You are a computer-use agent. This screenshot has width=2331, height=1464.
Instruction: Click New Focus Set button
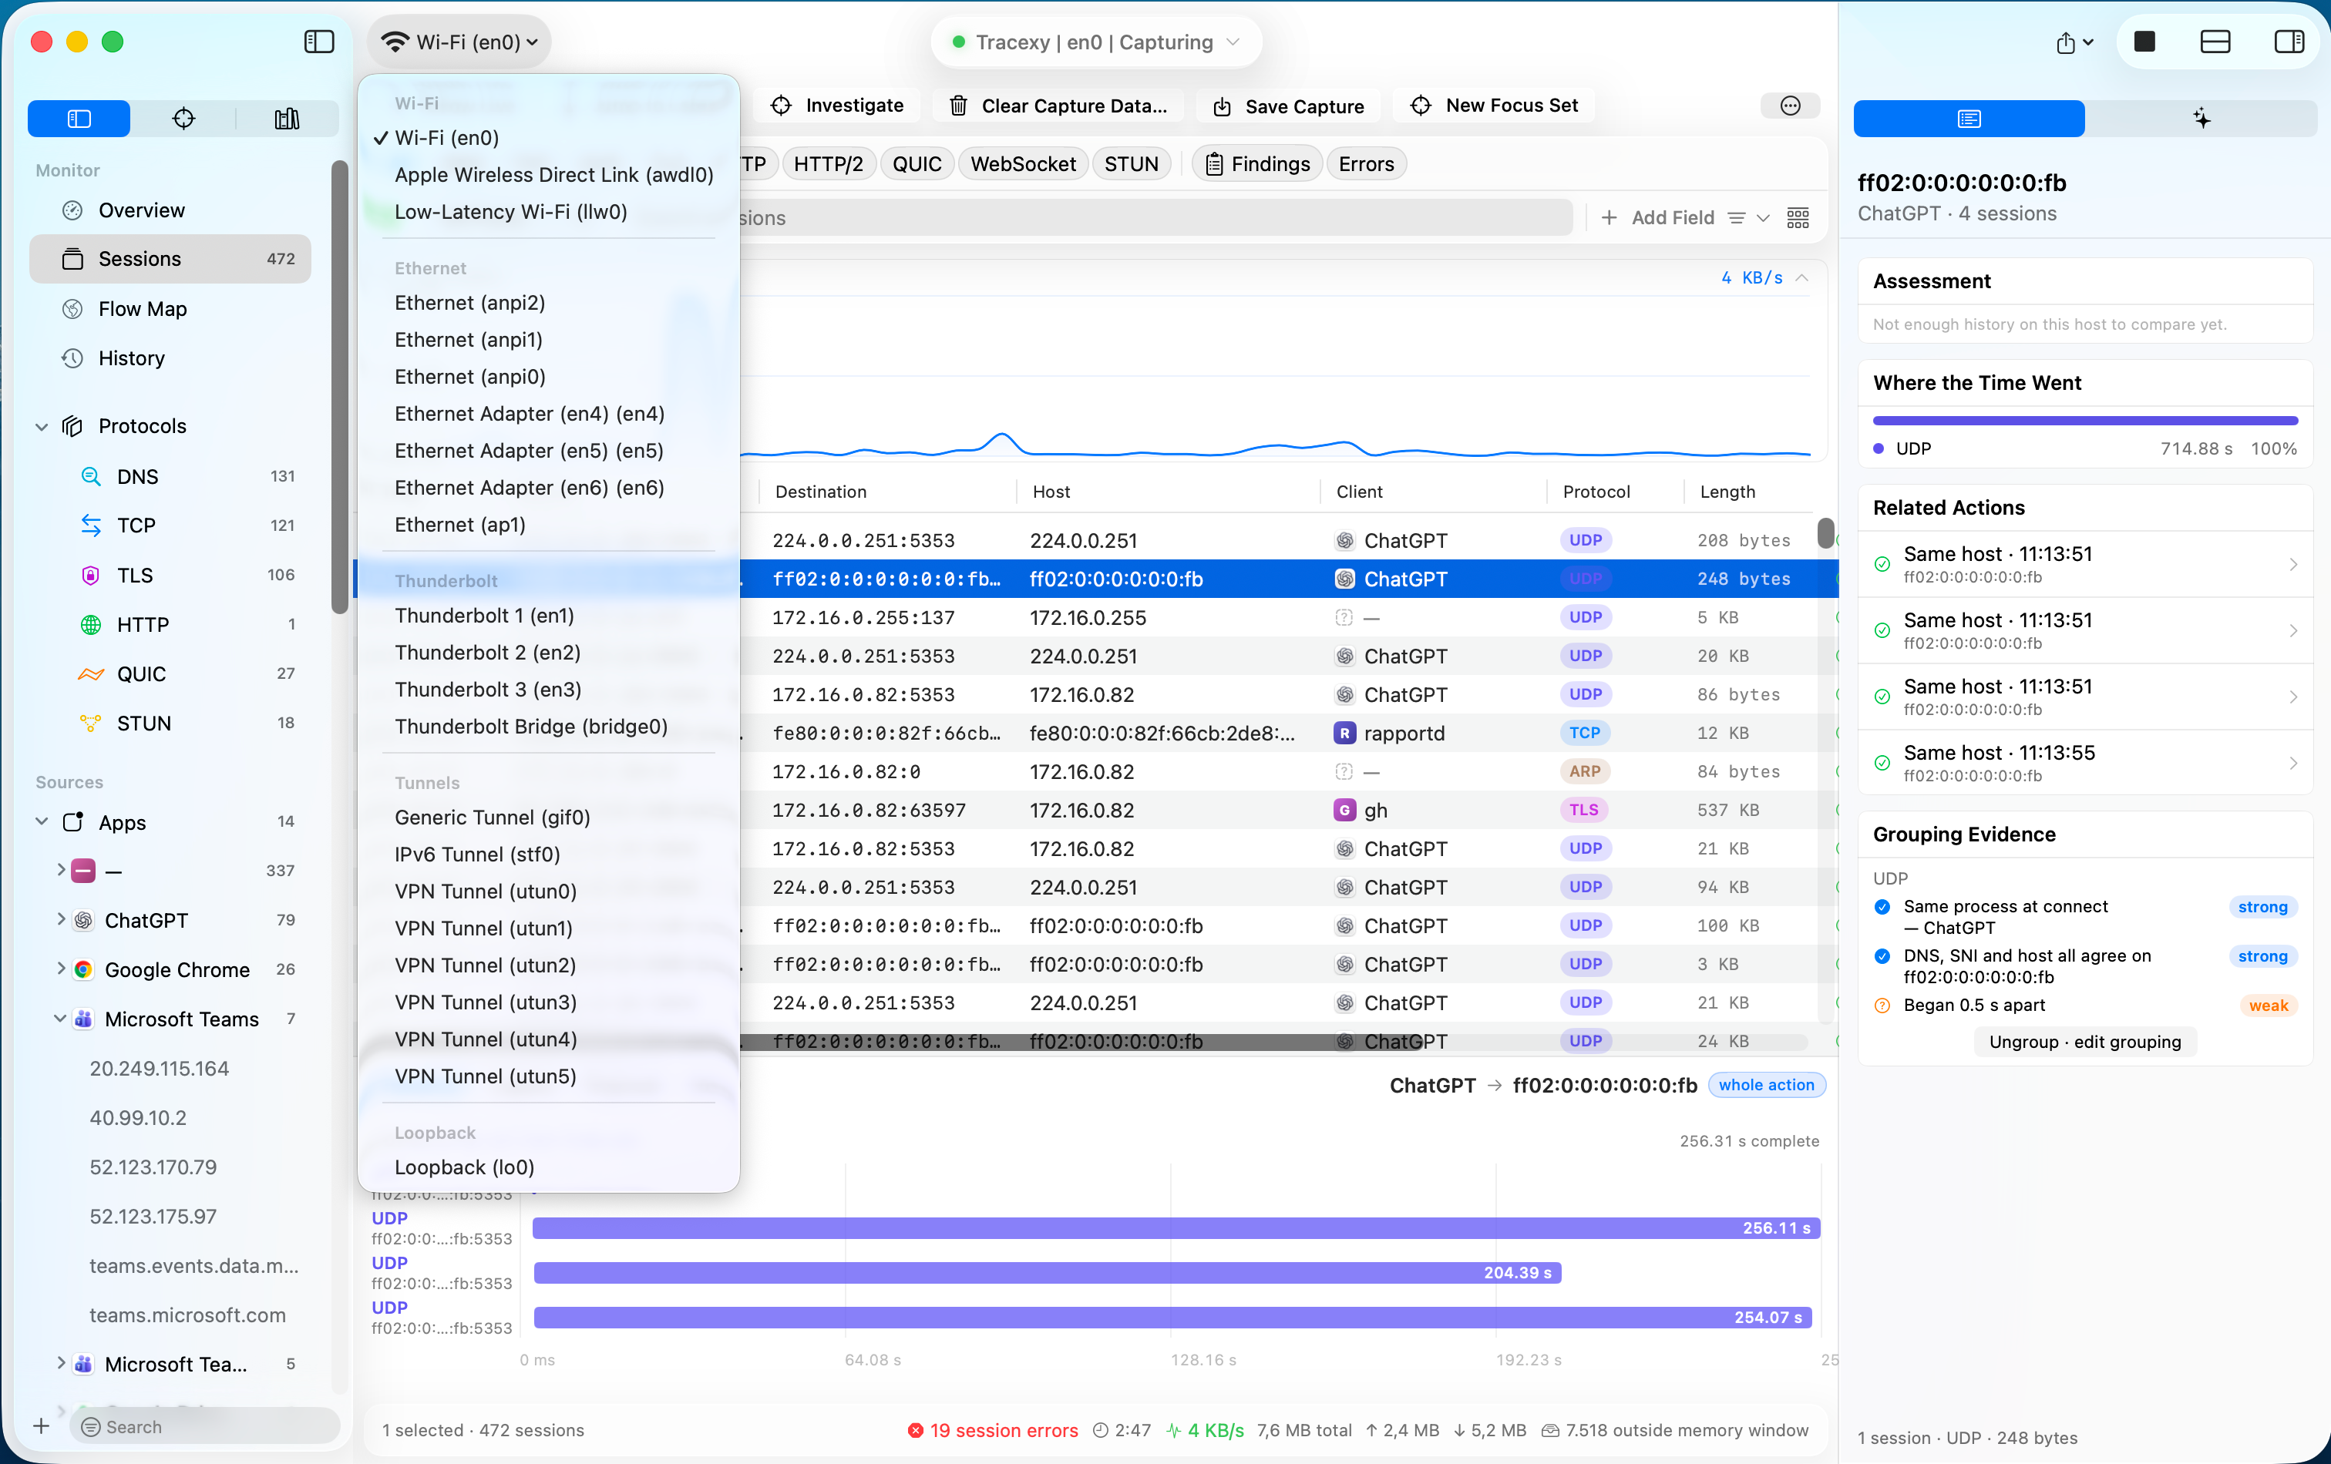pyautogui.click(x=1494, y=106)
